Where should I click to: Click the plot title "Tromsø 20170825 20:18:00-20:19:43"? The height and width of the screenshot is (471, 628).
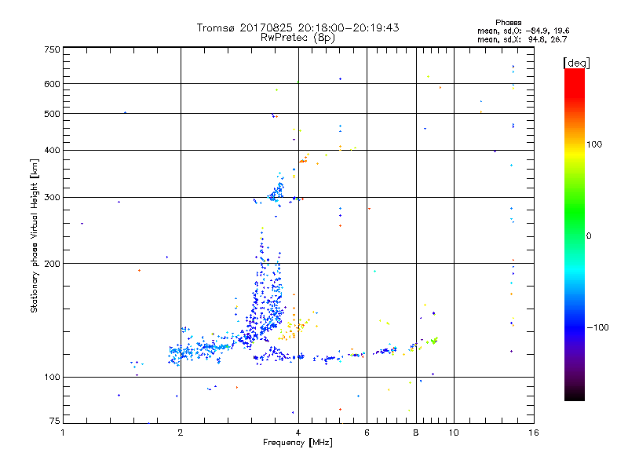coord(298,27)
